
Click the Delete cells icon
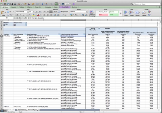132,13
